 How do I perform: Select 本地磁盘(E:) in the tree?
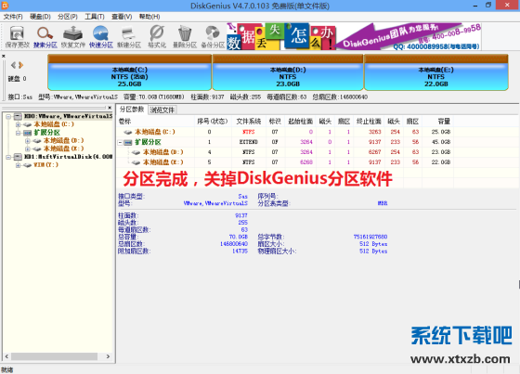[64, 148]
